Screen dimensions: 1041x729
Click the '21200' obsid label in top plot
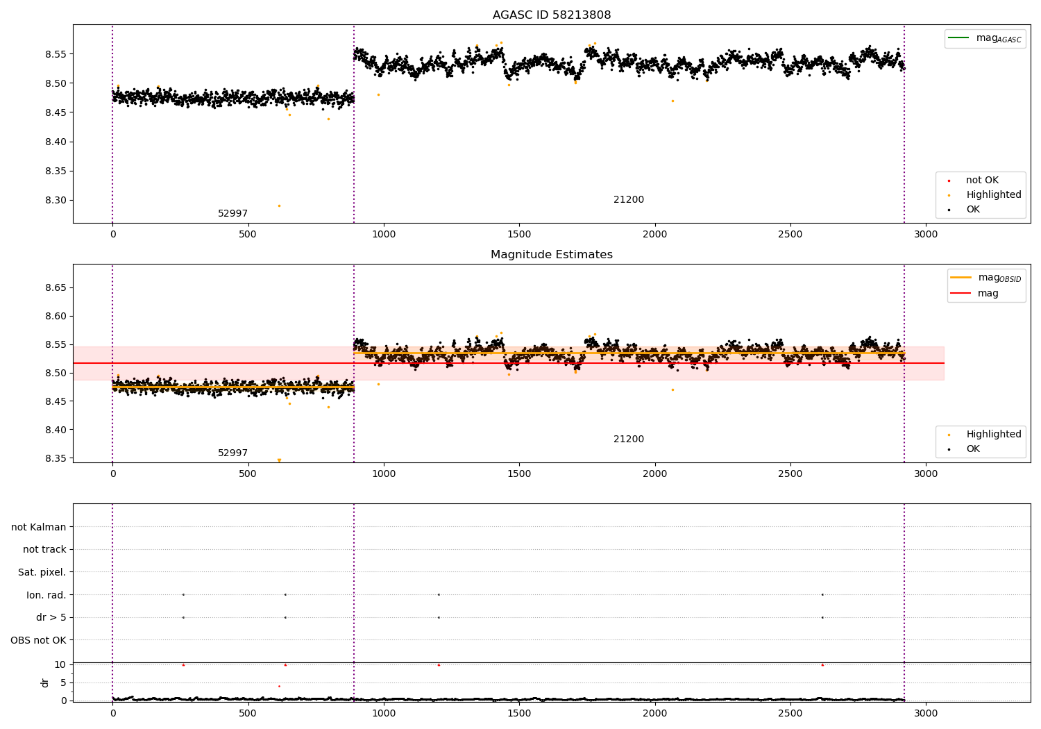click(629, 200)
